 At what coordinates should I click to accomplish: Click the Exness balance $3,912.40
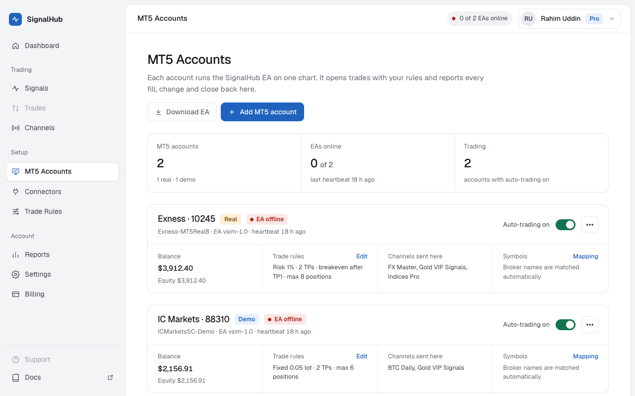click(x=176, y=268)
